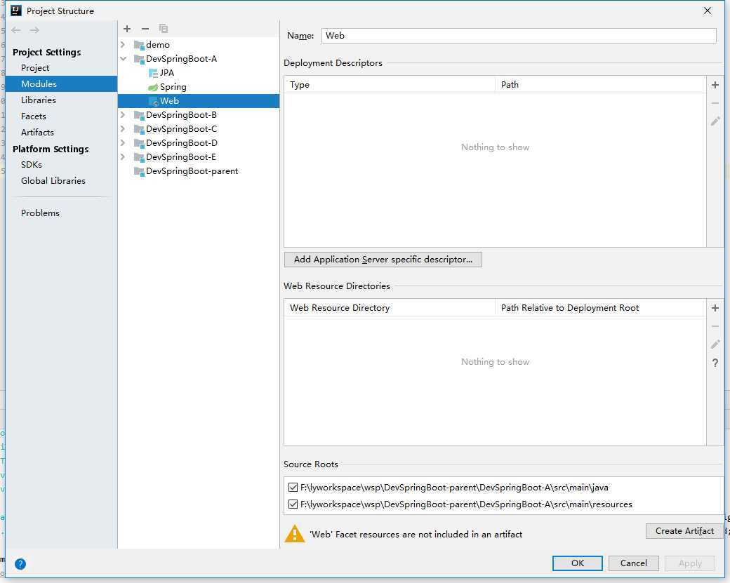Click the Create Artifact button

coord(684,531)
